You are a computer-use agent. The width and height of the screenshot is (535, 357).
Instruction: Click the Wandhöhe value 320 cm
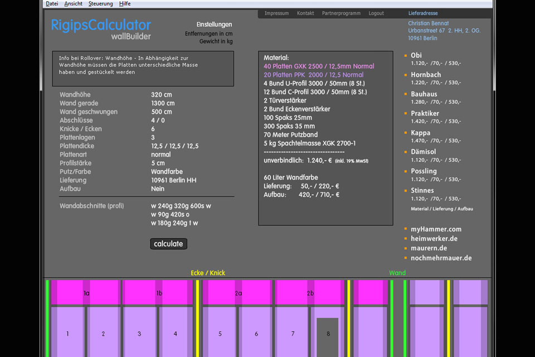point(162,95)
